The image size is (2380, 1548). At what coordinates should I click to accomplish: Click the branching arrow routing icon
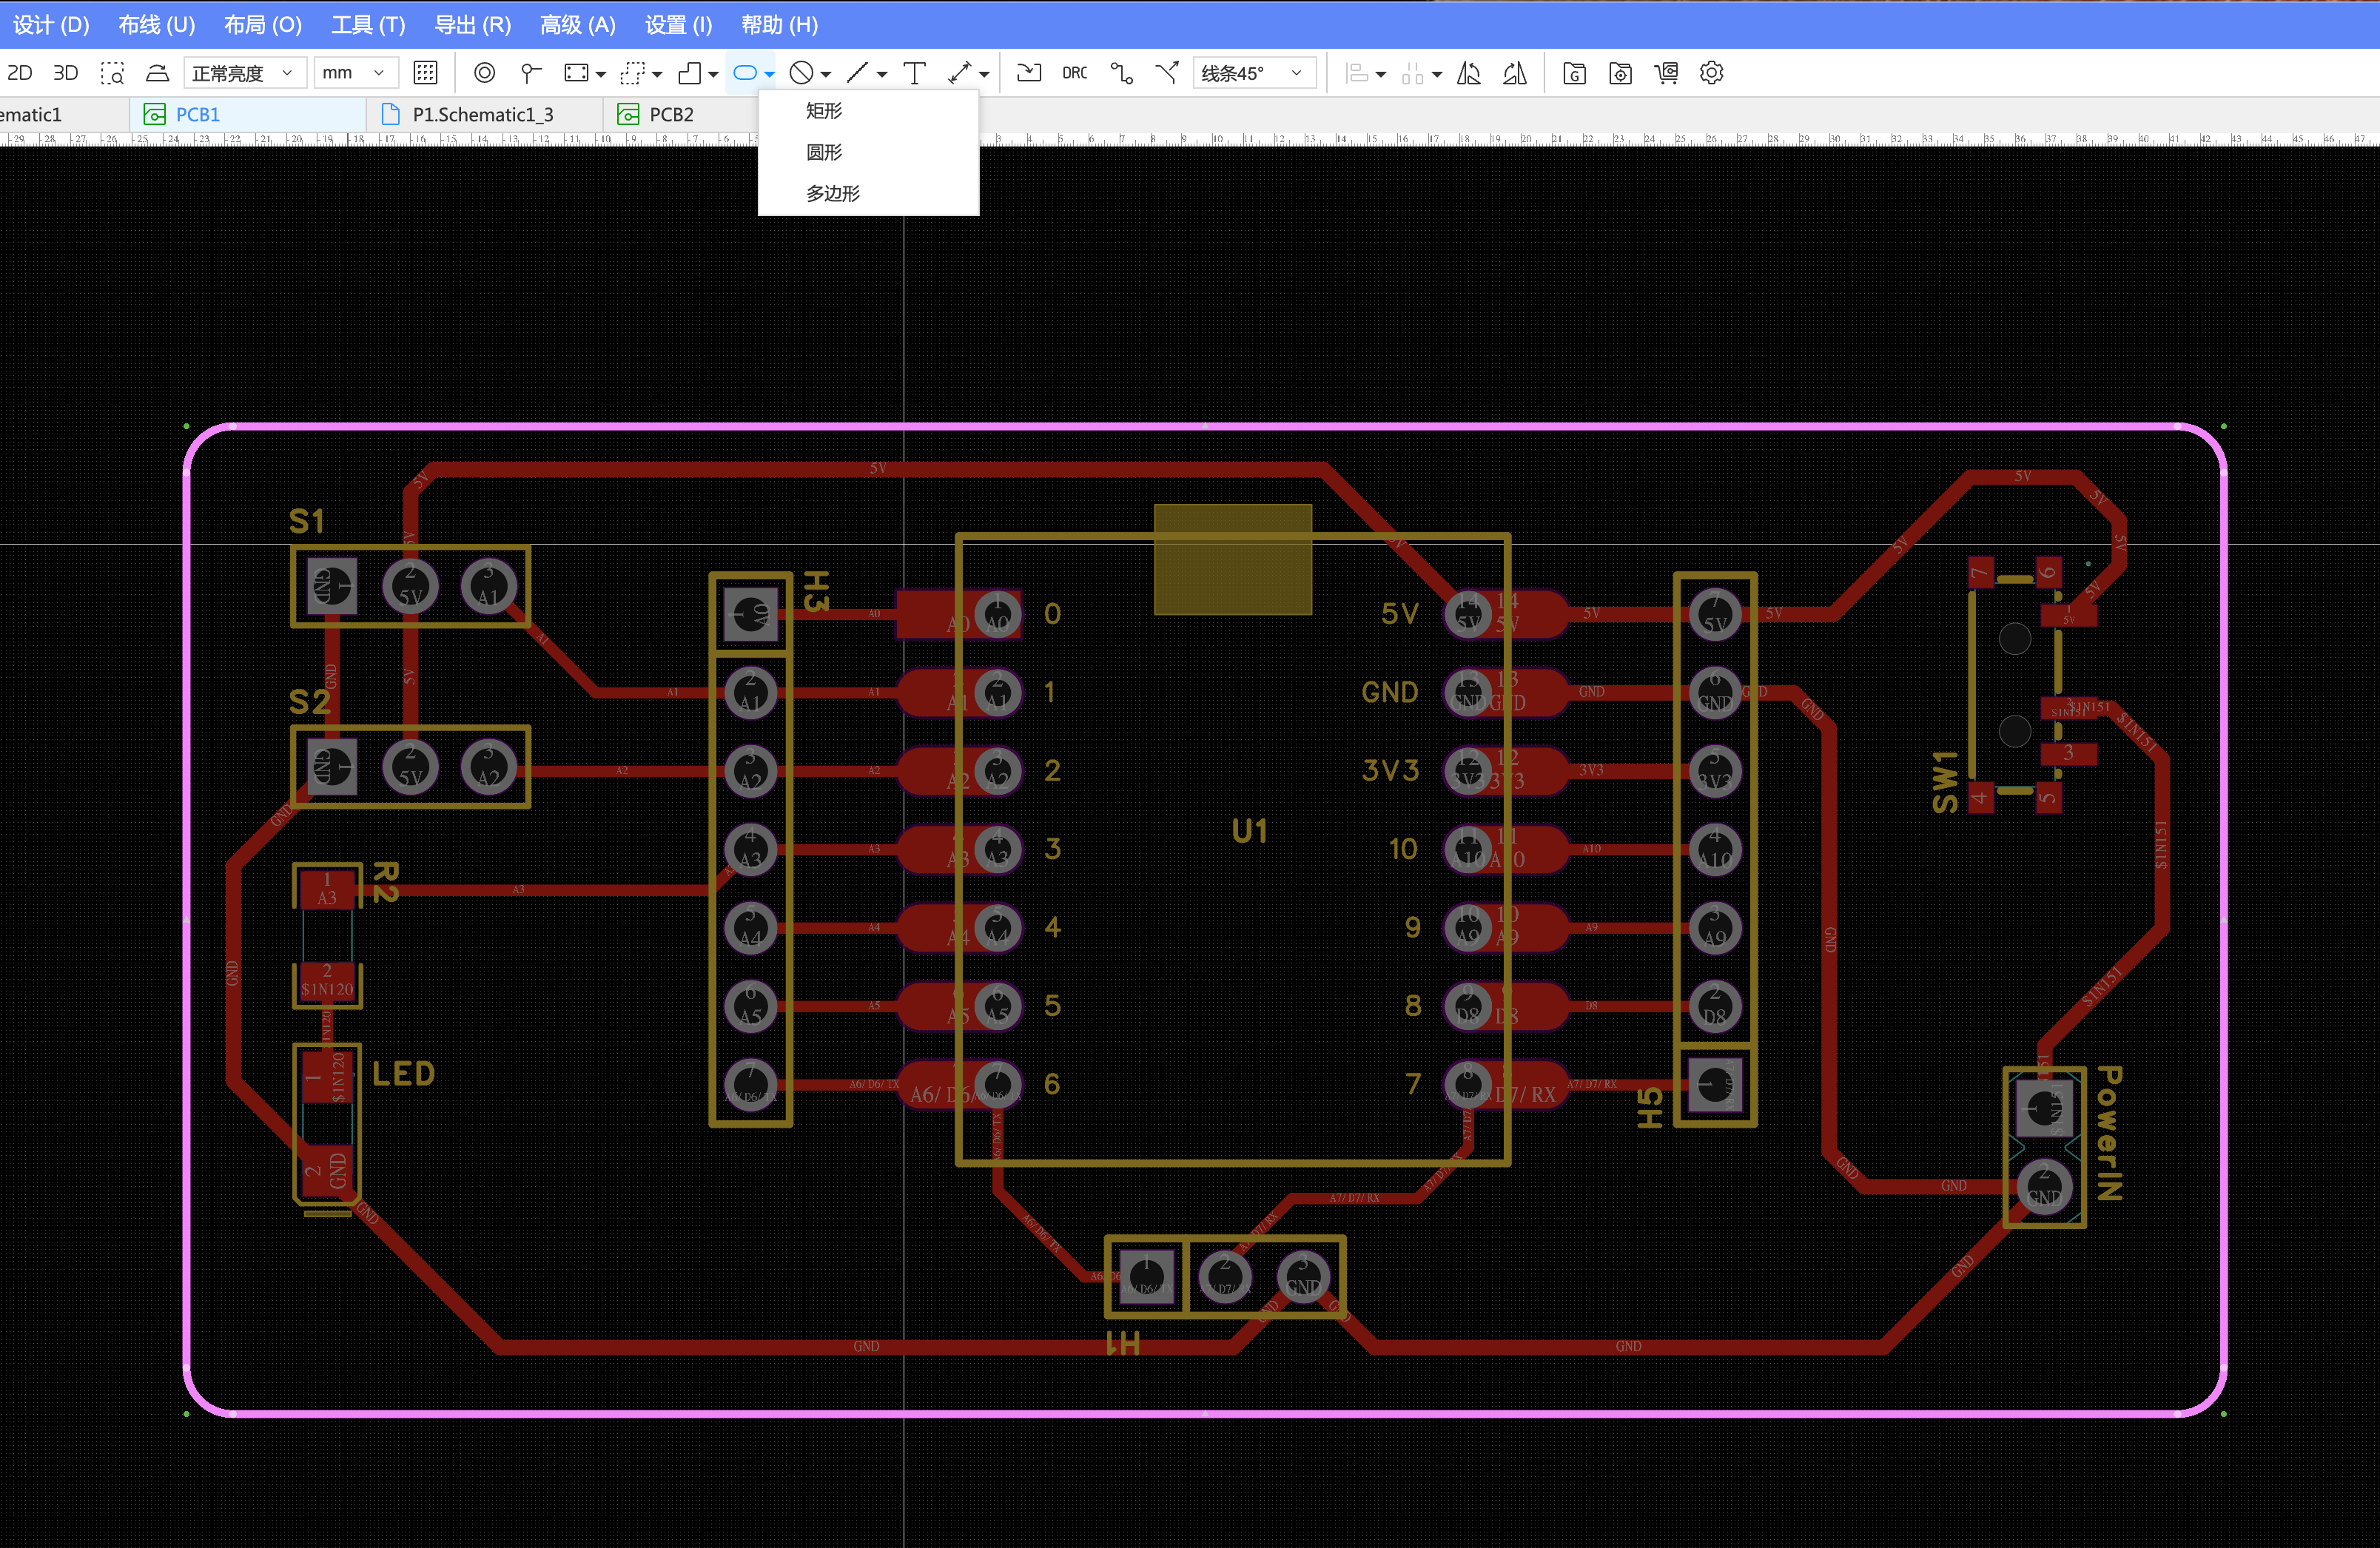[1167, 73]
